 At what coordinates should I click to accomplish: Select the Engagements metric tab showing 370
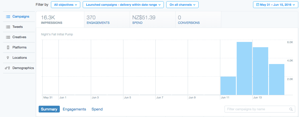107,20
